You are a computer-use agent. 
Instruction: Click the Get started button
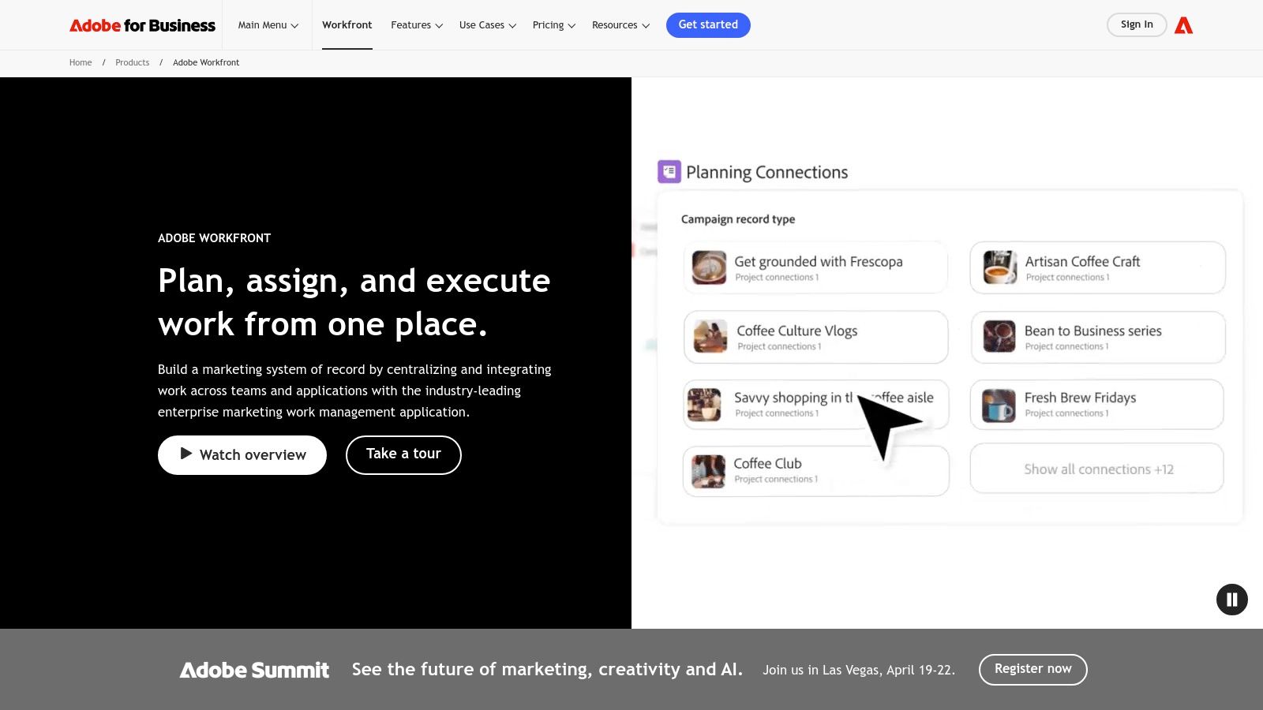click(x=708, y=24)
